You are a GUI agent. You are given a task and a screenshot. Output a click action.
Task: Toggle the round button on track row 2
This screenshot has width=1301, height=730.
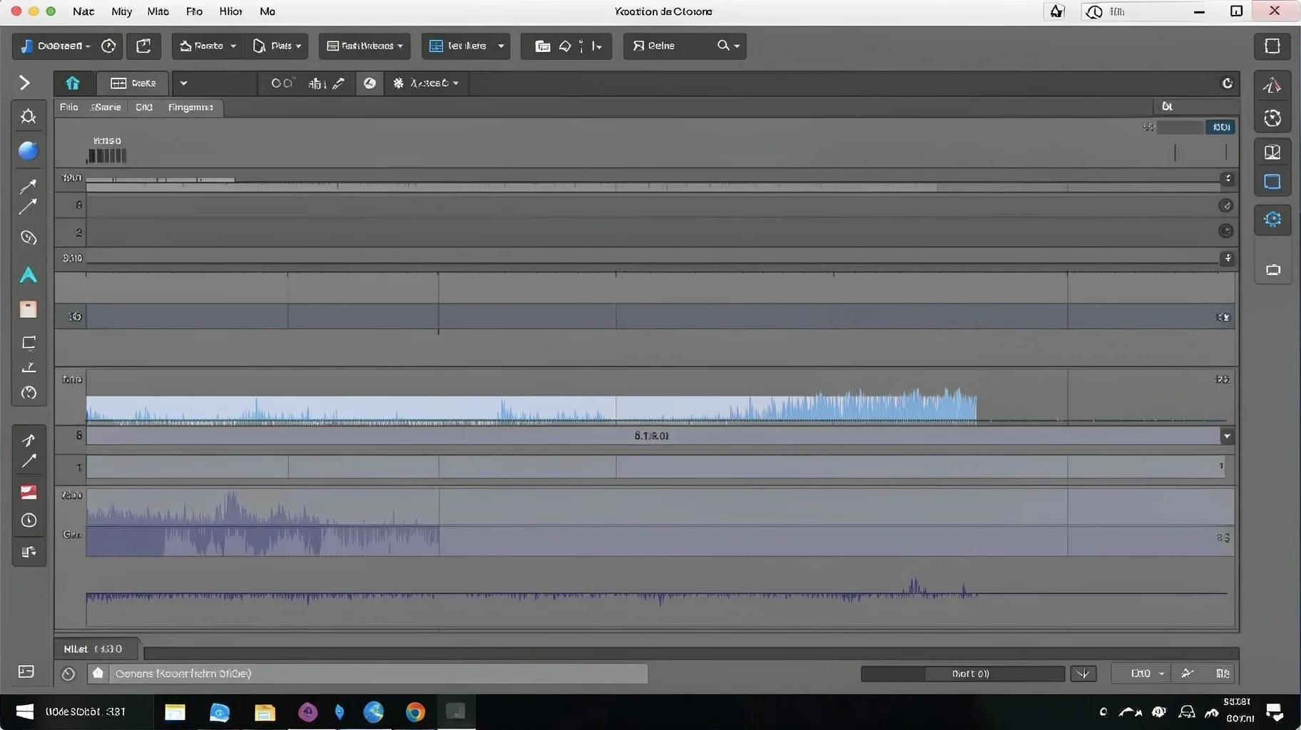coord(1225,230)
